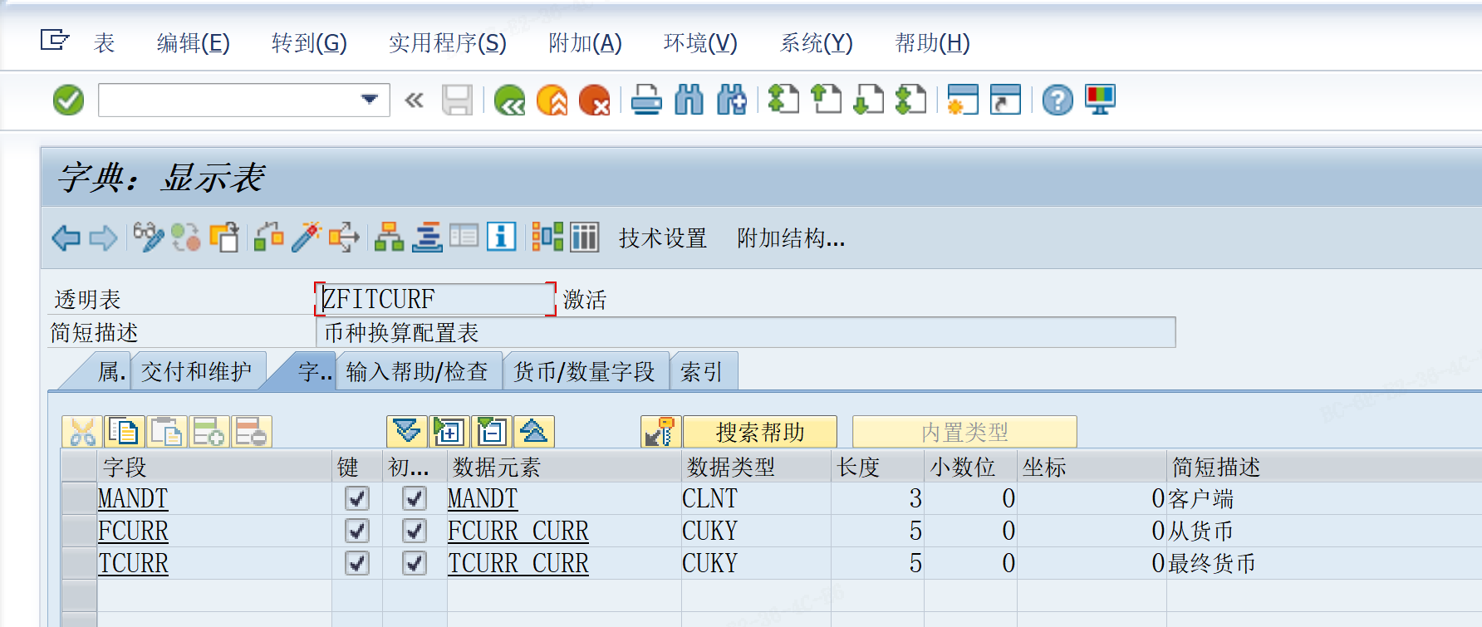Click the blue left arrow in application toolbar
1482x627 pixels.
[x=66, y=238]
